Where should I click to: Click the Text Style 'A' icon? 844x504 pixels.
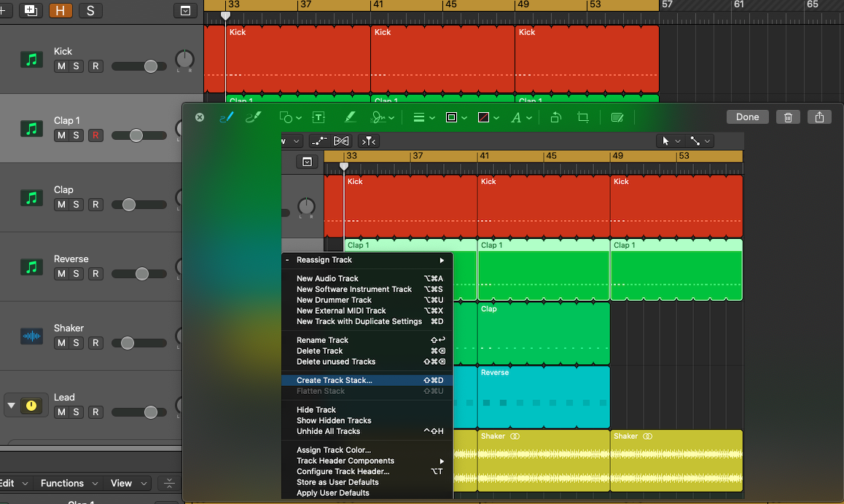pyautogui.click(x=516, y=117)
